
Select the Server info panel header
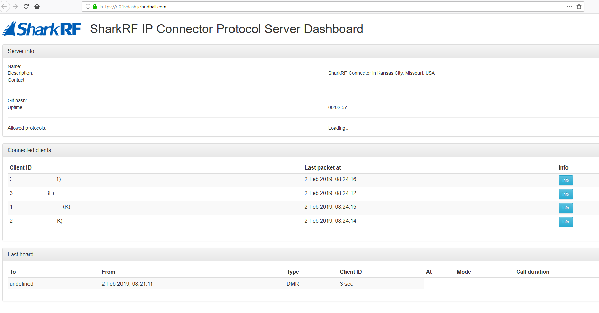point(301,51)
